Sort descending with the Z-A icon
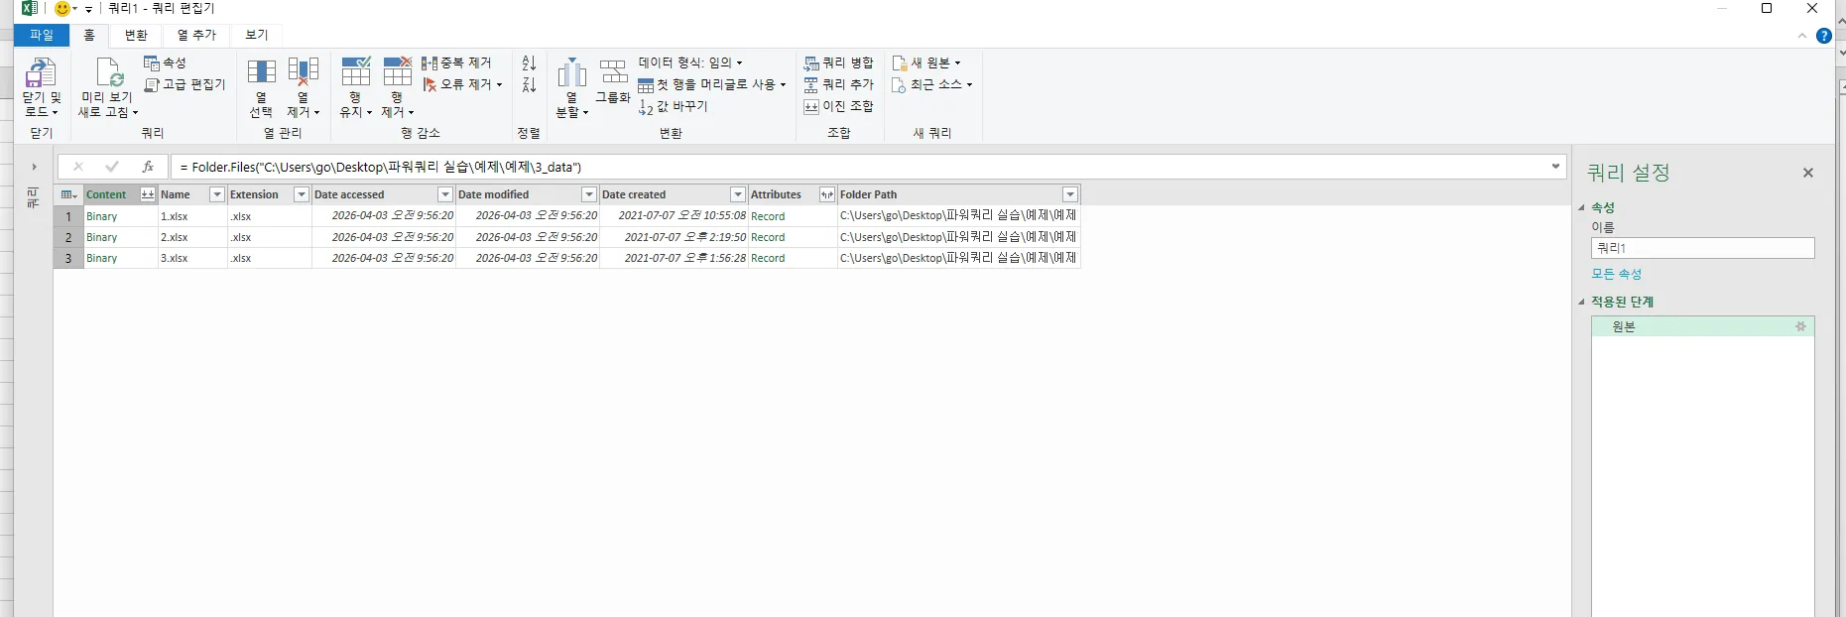Image resolution: width=1846 pixels, height=617 pixels. pos(529,85)
